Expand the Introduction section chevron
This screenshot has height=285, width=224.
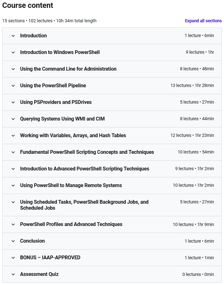(13, 36)
